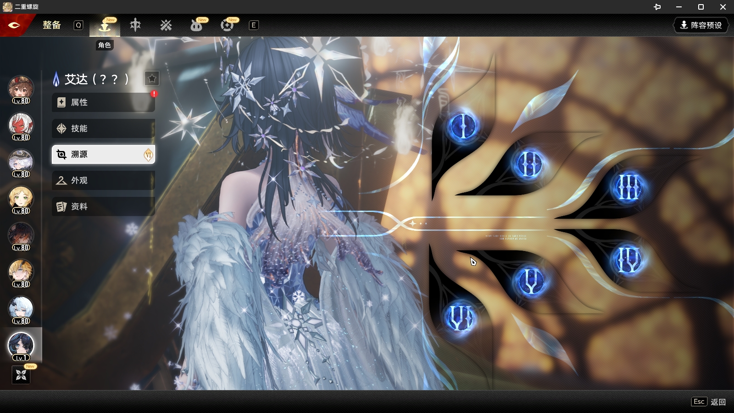Open the 技能 skills menu

tap(103, 128)
